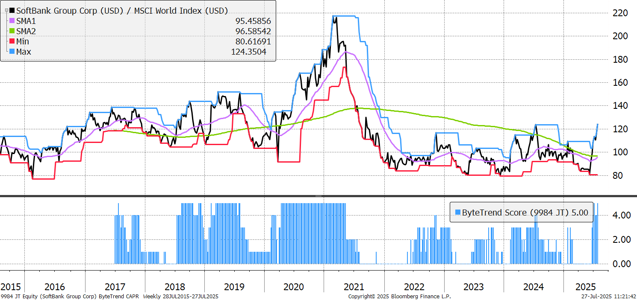Select the 2022 year label
The width and height of the screenshot is (637, 300).
(414, 286)
